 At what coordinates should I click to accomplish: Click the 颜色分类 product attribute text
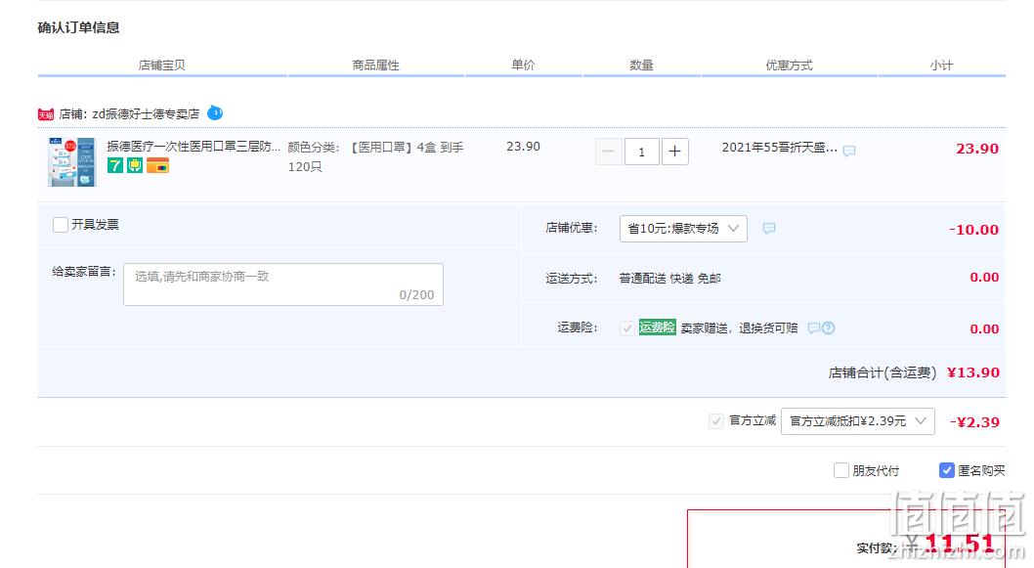tap(376, 157)
